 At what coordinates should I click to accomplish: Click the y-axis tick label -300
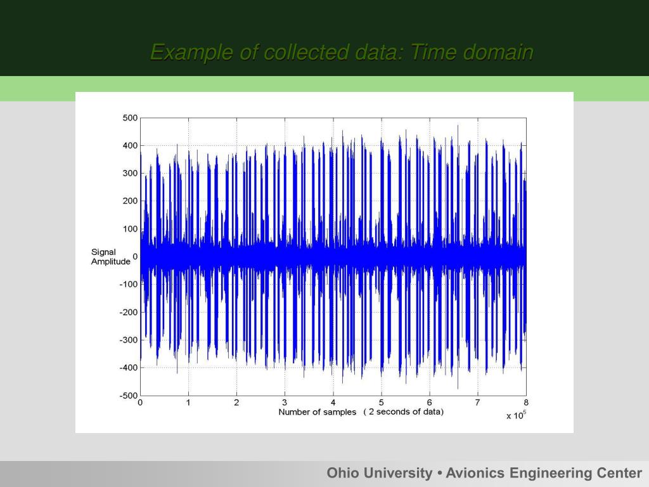click(128, 340)
